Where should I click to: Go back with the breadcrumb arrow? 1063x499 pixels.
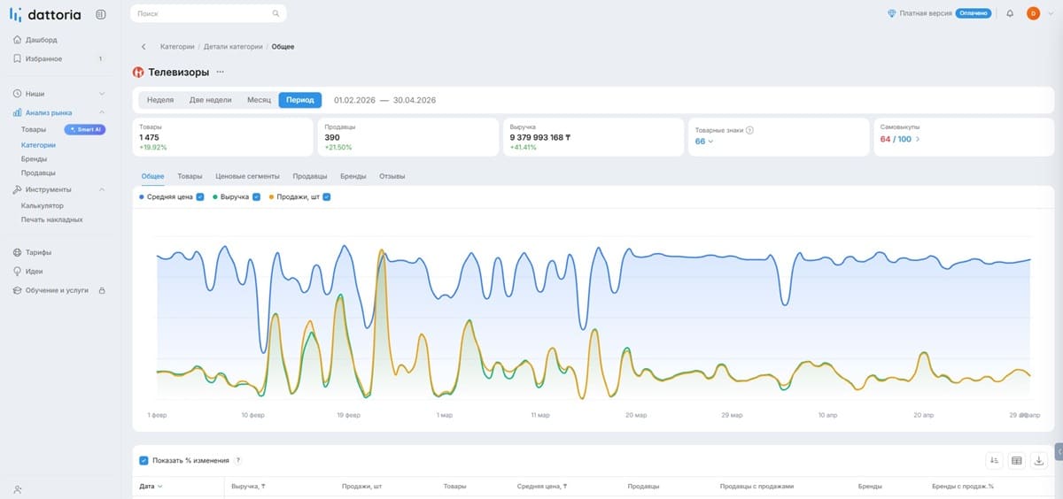pyautogui.click(x=144, y=47)
